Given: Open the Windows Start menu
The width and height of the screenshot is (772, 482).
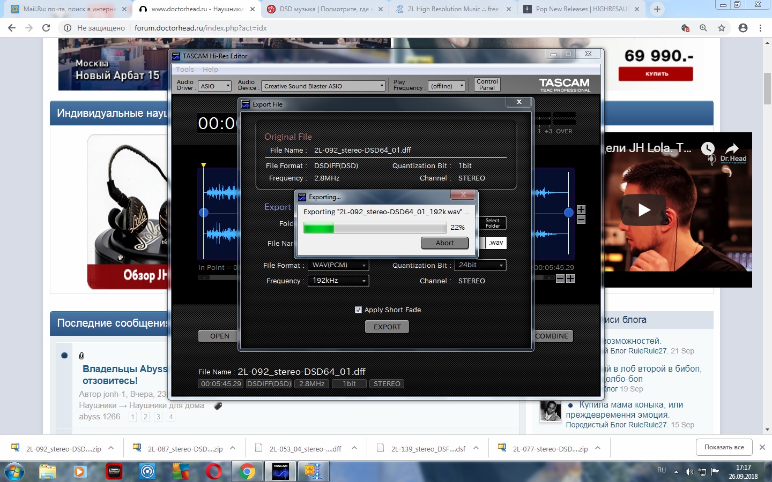Looking at the screenshot, I should 14,472.
